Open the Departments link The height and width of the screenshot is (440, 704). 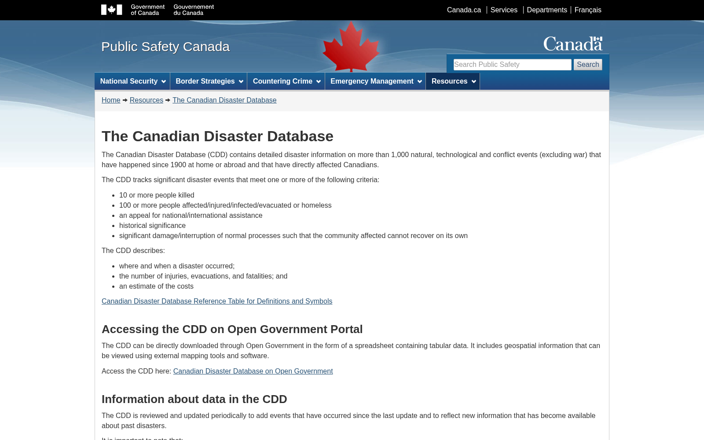(547, 10)
